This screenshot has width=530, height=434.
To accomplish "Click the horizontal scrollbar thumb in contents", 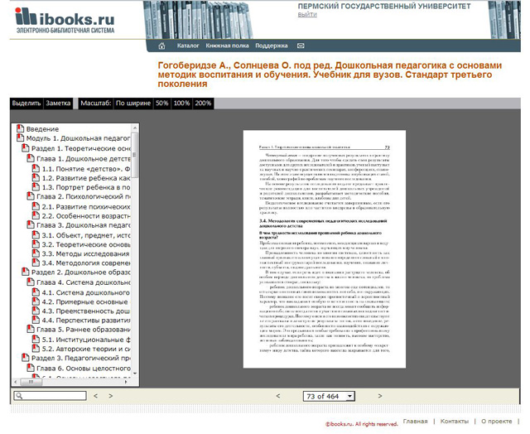I will pos(31,382).
